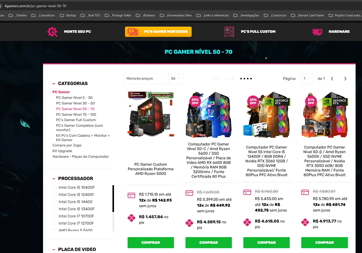
Task: Open the _4Gamers bookmark folder
Action: pos(146,15)
